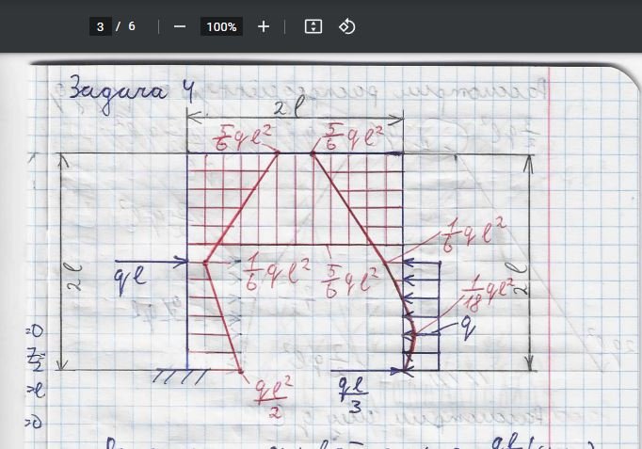The height and width of the screenshot is (449, 642).
Task: Click the fit to page icon
Action: (x=313, y=26)
